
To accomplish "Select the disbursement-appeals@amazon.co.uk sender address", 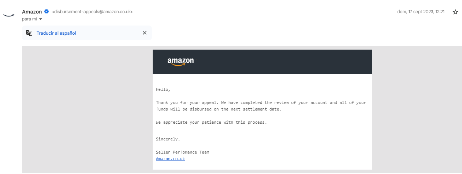I will click(x=92, y=12).
